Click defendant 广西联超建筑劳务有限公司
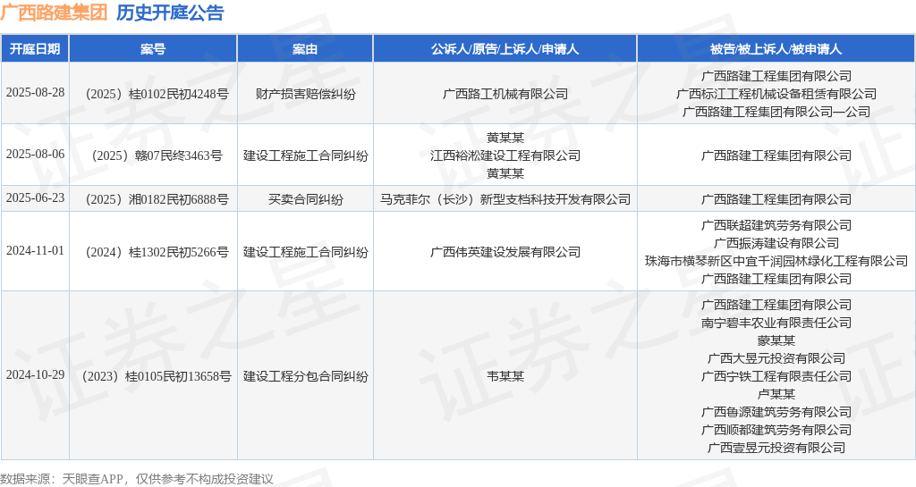916x487 pixels. [776, 225]
